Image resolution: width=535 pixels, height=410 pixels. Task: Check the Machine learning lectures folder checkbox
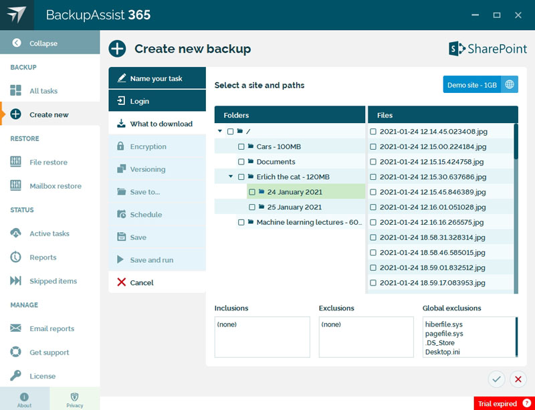[241, 222]
